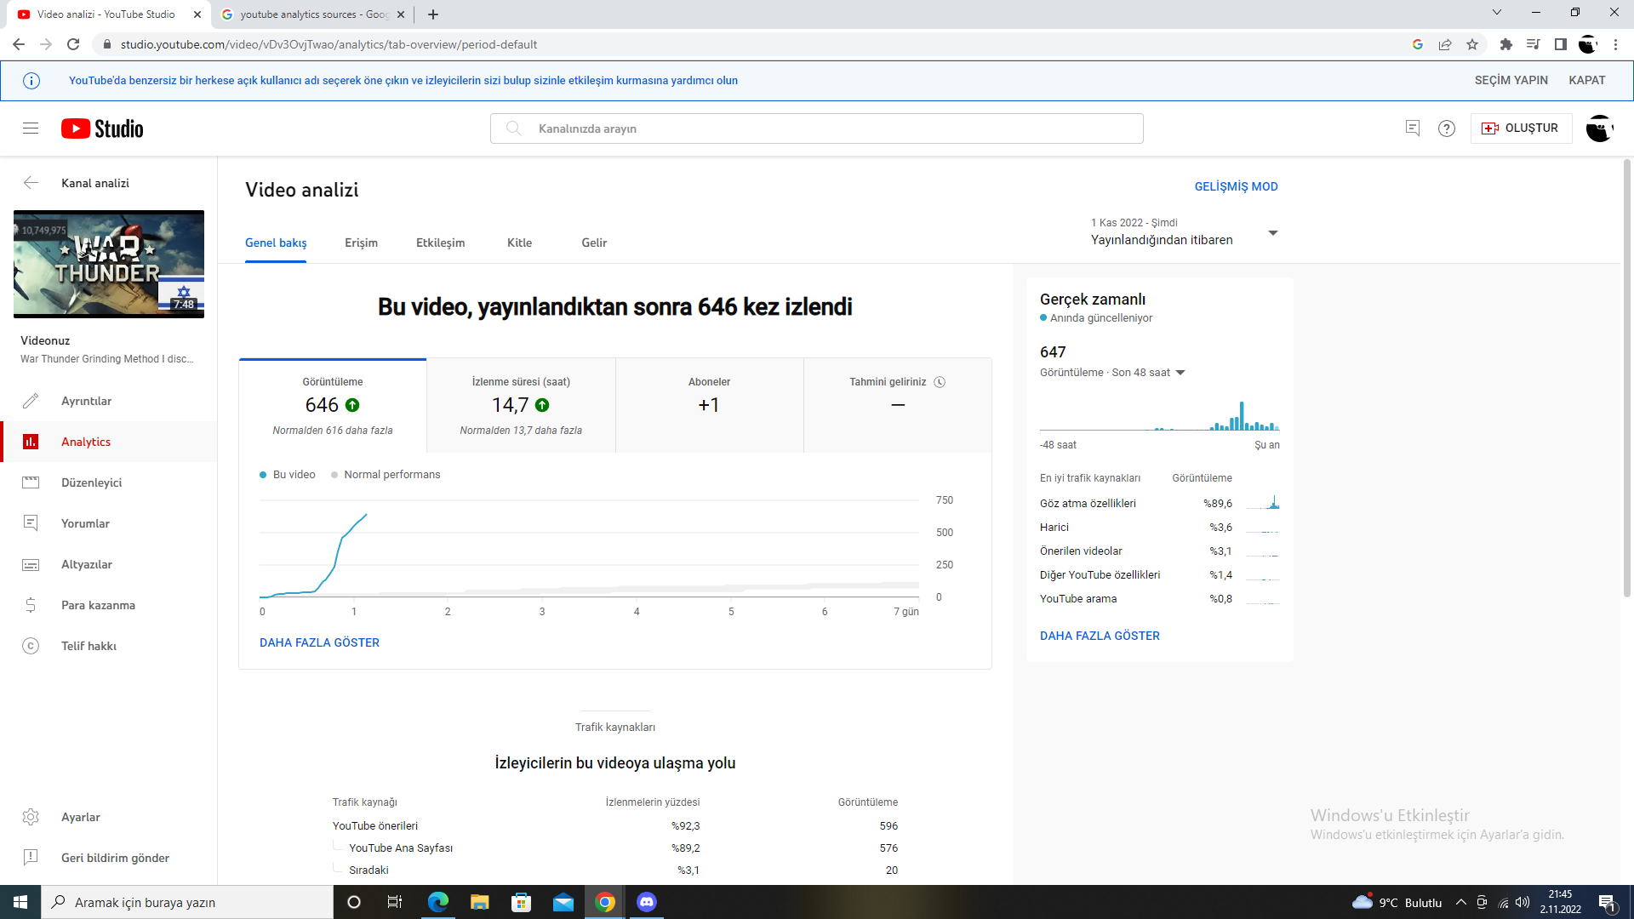Switch to the Etkileşim tab
1634x919 pixels.
click(440, 243)
